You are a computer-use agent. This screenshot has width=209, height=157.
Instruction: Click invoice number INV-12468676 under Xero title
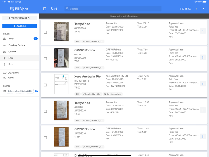point(82,81)
